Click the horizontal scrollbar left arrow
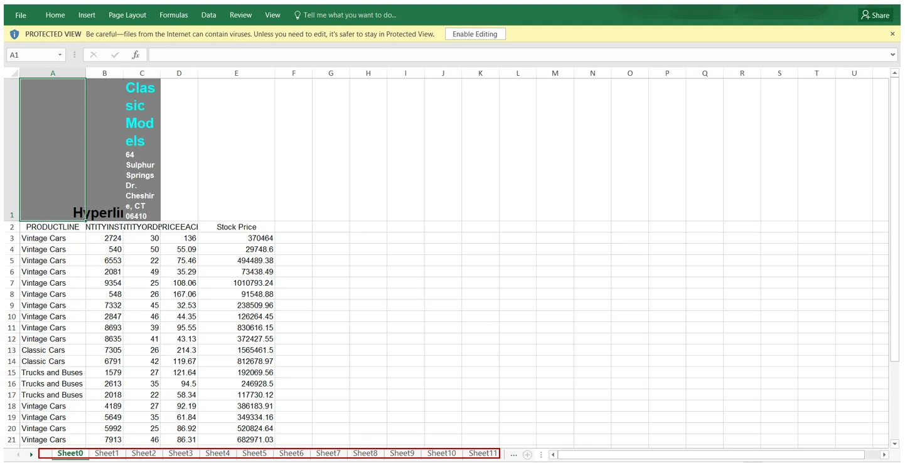The width and height of the screenshot is (905, 463). point(553,454)
